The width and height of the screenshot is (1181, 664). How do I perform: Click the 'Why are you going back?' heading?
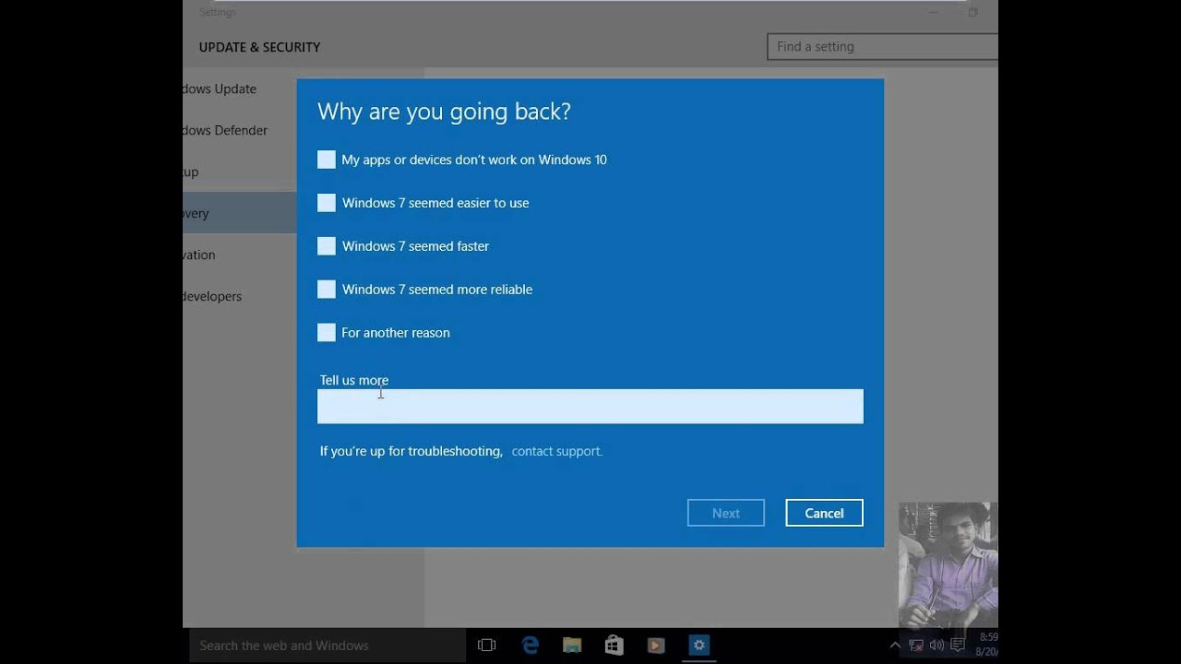click(x=444, y=112)
